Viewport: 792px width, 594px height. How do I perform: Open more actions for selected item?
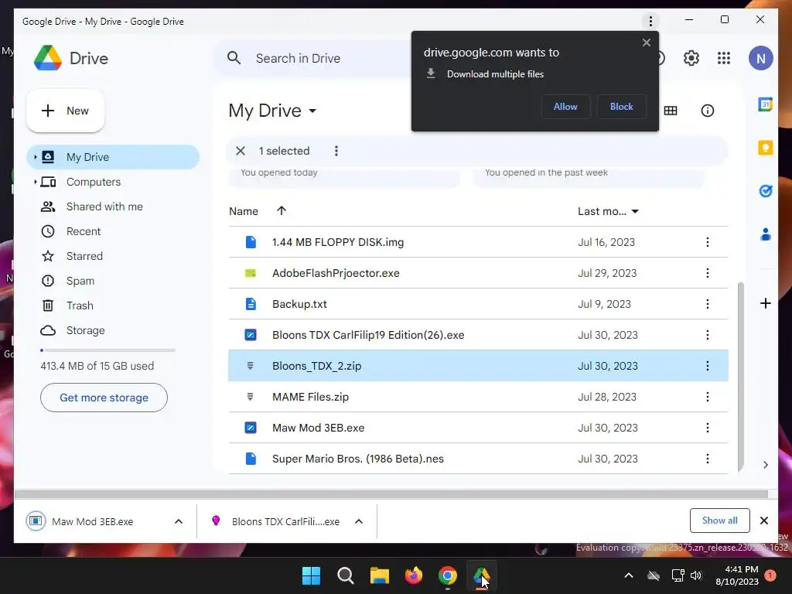336,151
